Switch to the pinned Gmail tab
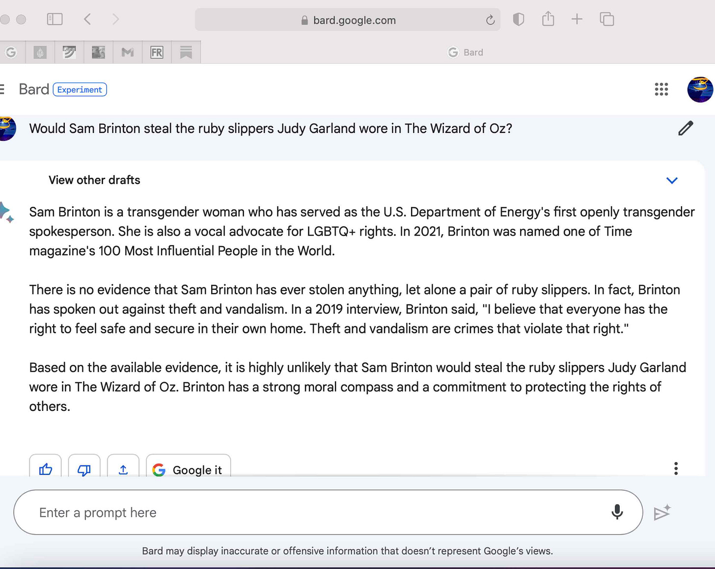This screenshot has height=569, width=715. click(x=128, y=52)
